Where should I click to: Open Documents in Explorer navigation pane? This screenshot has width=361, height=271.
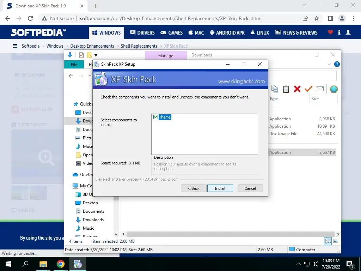click(93, 211)
